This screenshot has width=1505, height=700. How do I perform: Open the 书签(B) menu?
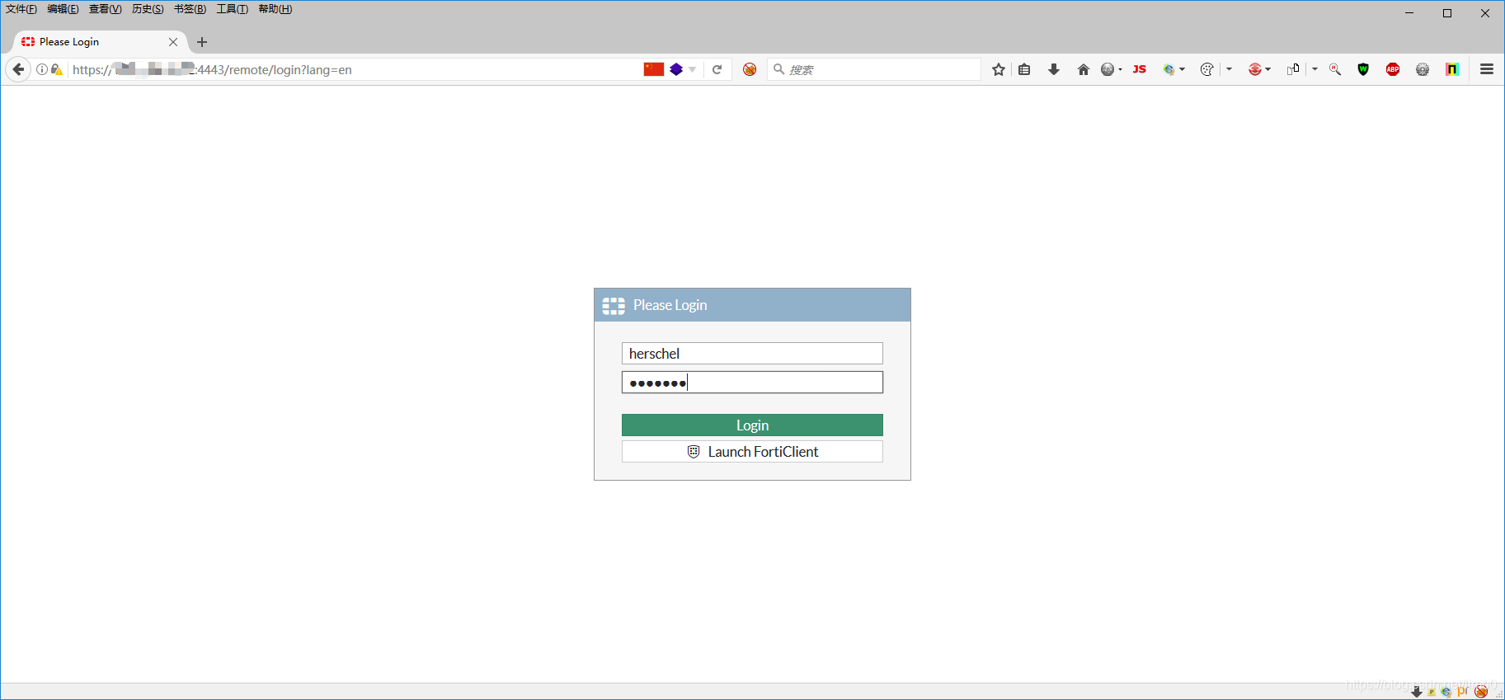[190, 9]
